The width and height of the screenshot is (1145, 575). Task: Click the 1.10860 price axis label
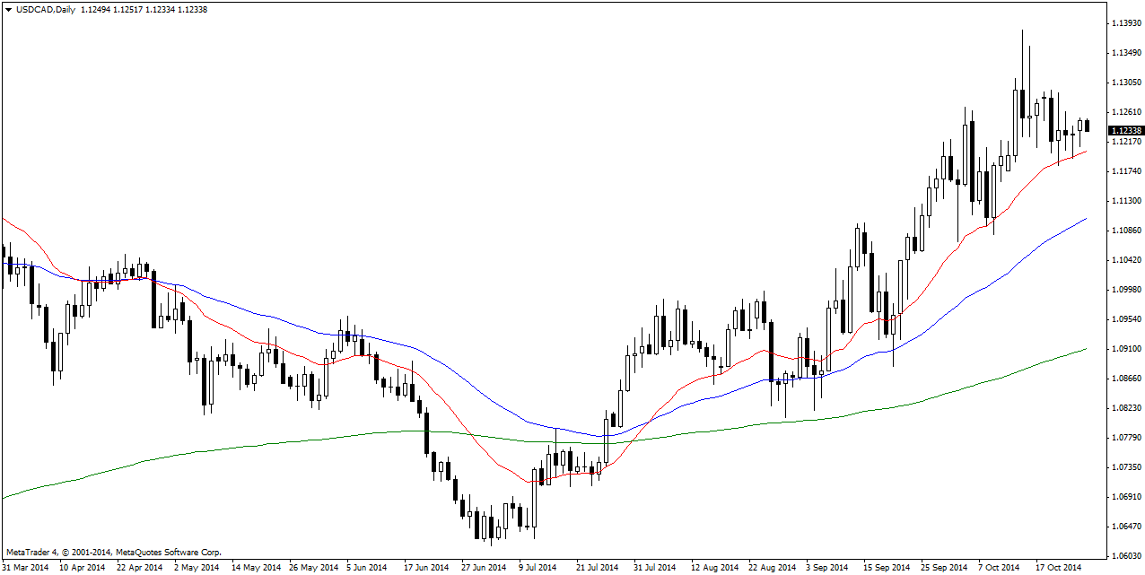click(x=1126, y=231)
